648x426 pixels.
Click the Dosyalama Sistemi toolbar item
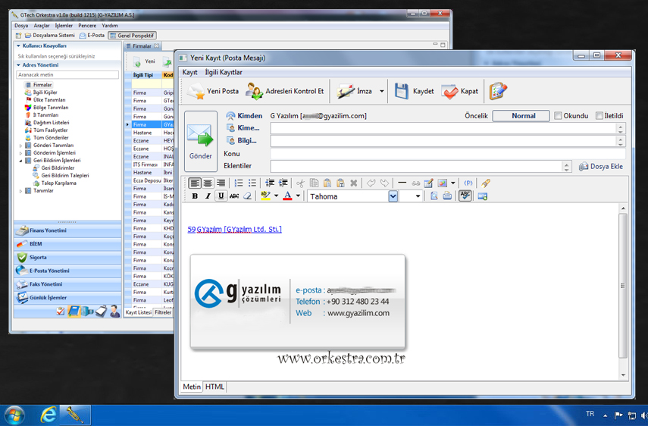coord(49,36)
